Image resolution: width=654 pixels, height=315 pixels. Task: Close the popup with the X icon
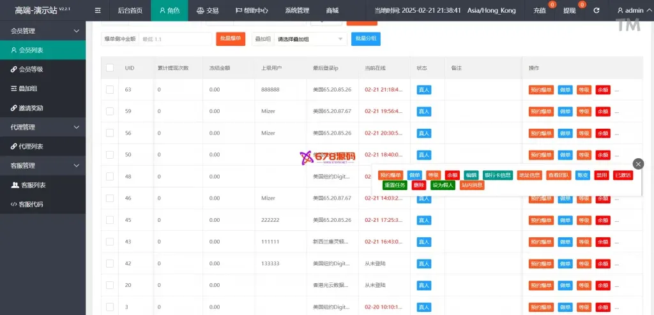[x=637, y=164]
